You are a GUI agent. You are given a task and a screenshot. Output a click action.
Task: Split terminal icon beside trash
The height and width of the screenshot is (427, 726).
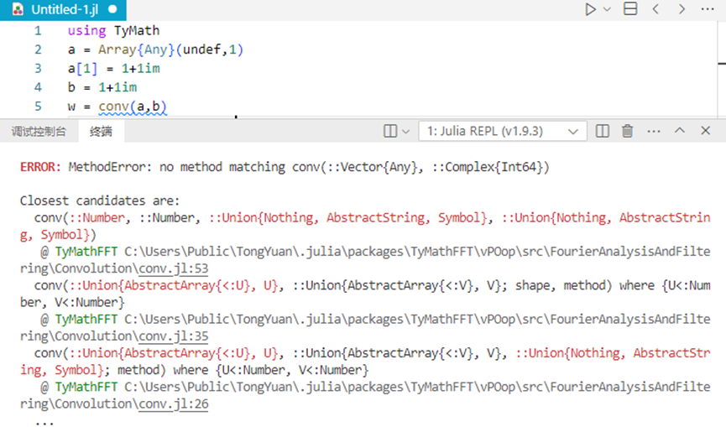(603, 131)
